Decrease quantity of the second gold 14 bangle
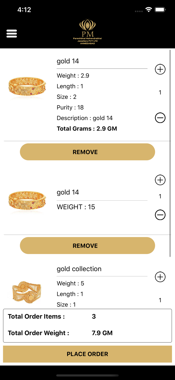Image resolution: width=175 pixels, height=380 pixels. [160, 215]
